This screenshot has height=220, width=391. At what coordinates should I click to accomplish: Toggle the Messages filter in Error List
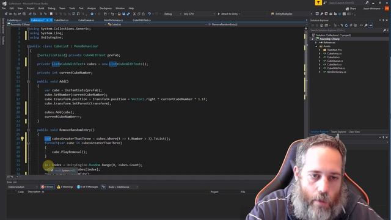pyautogui.click(x=87, y=187)
